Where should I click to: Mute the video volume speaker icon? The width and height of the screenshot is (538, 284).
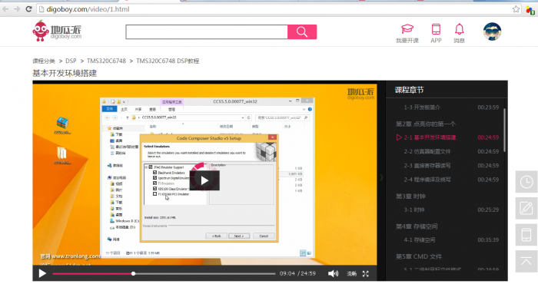(x=333, y=273)
